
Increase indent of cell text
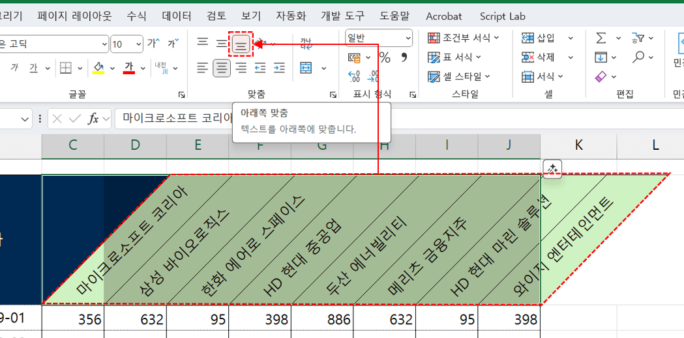tap(279, 68)
